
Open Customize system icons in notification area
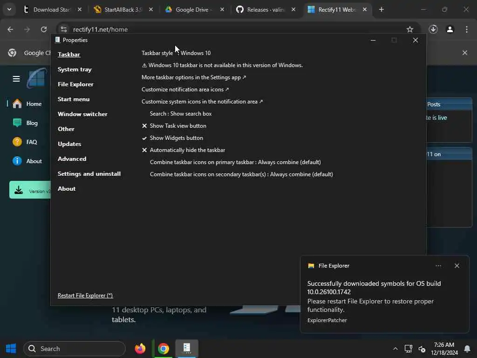(202, 102)
